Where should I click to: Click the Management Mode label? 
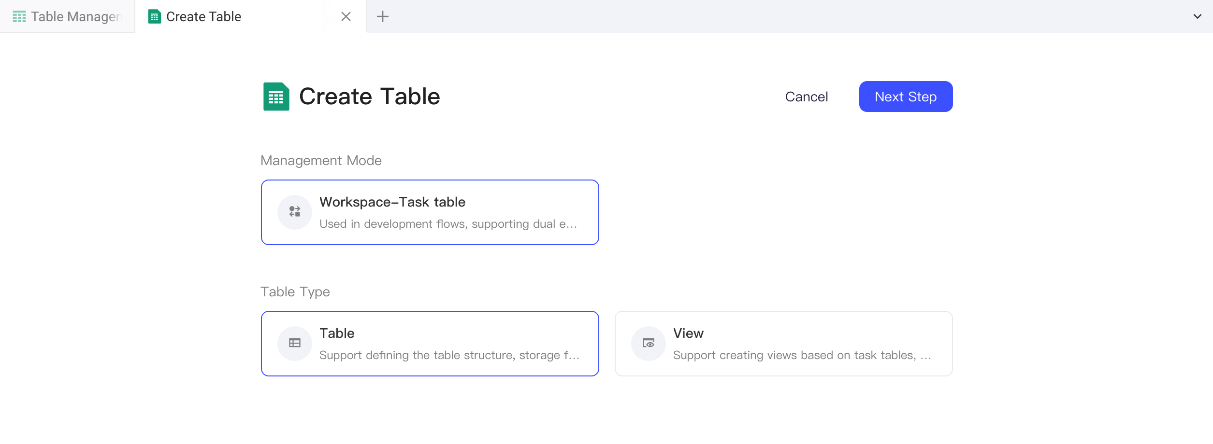coord(321,161)
